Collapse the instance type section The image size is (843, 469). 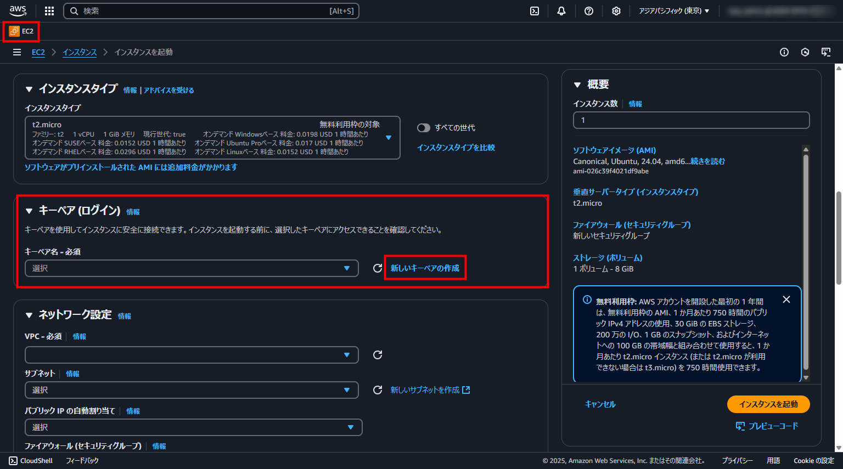[x=29, y=89]
